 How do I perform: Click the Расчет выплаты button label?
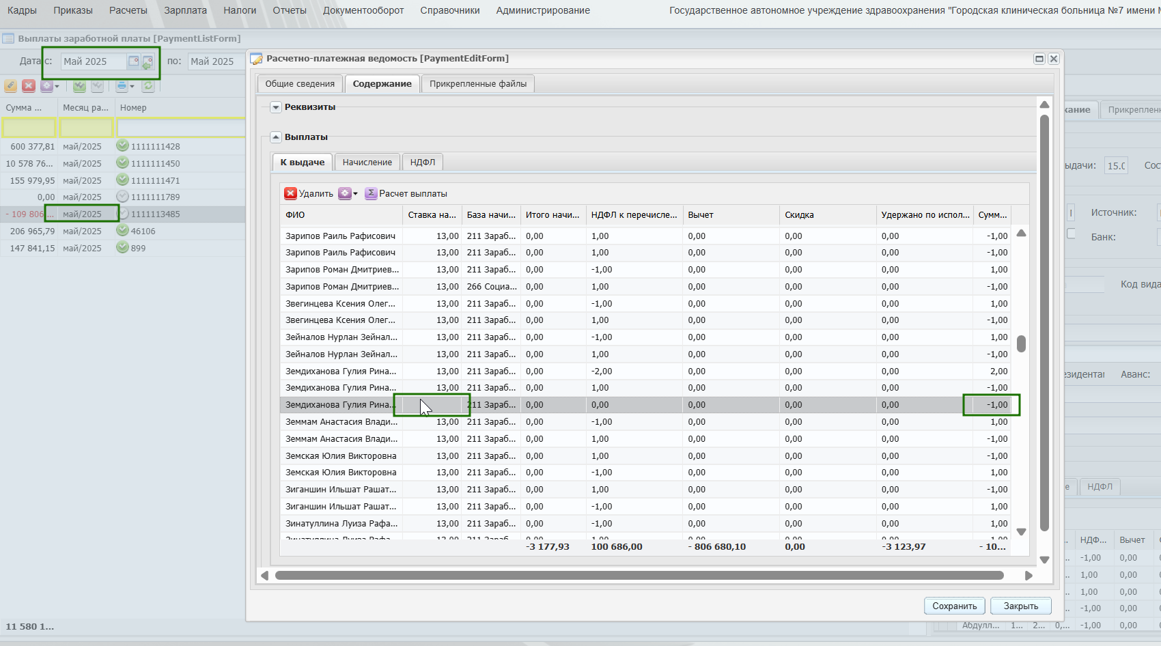click(x=413, y=194)
